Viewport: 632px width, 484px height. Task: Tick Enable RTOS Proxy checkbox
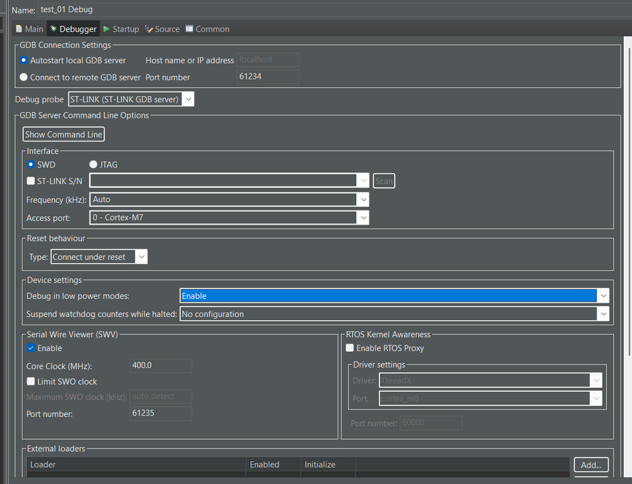[x=350, y=348]
